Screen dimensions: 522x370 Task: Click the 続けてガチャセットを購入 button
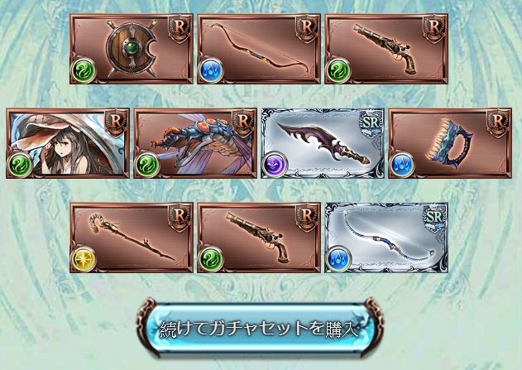pos(259,329)
